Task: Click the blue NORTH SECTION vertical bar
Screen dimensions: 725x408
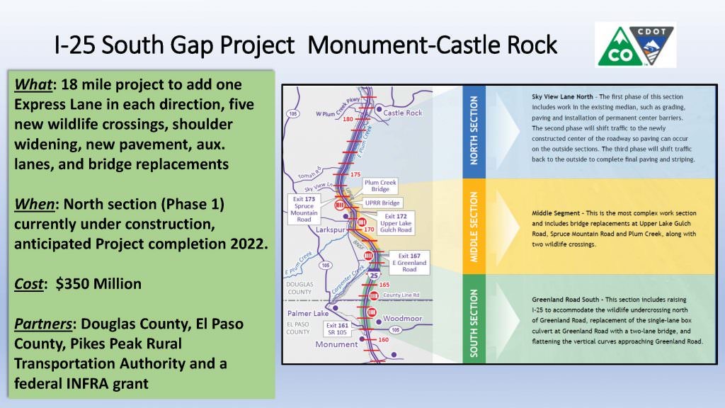Action: [x=474, y=127]
